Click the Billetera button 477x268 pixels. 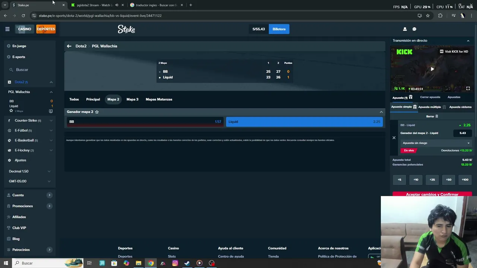click(279, 29)
